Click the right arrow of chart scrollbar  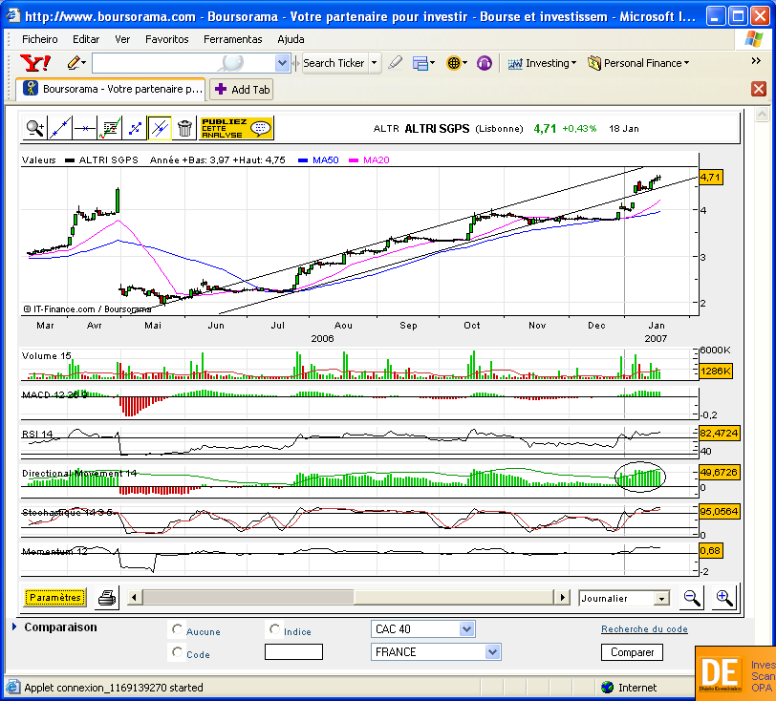[x=562, y=598]
